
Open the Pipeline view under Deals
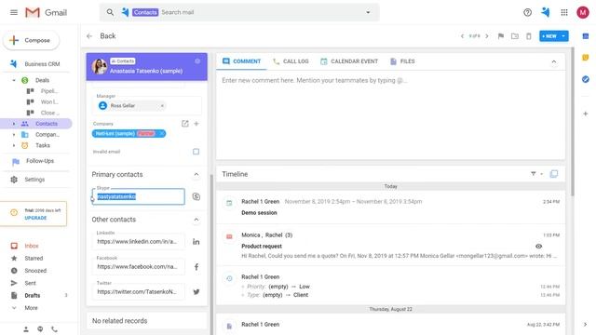pos(49,91)
